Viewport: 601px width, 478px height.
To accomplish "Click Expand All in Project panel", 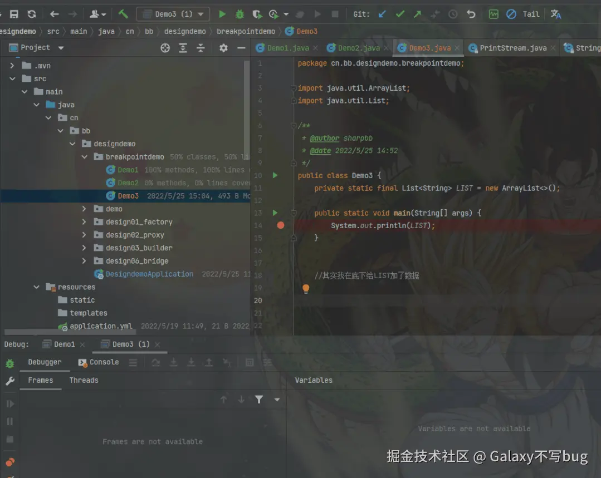I will tap(183, 48).
